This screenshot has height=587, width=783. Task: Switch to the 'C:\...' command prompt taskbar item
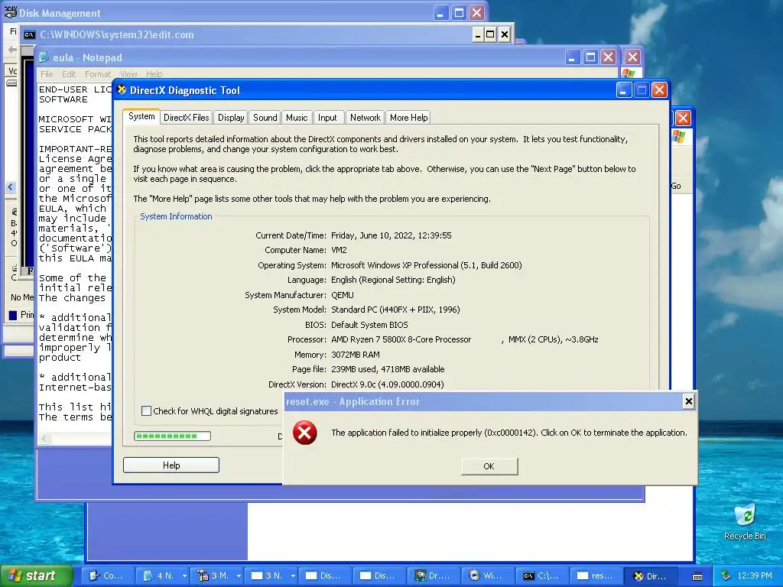coord(542,576)
